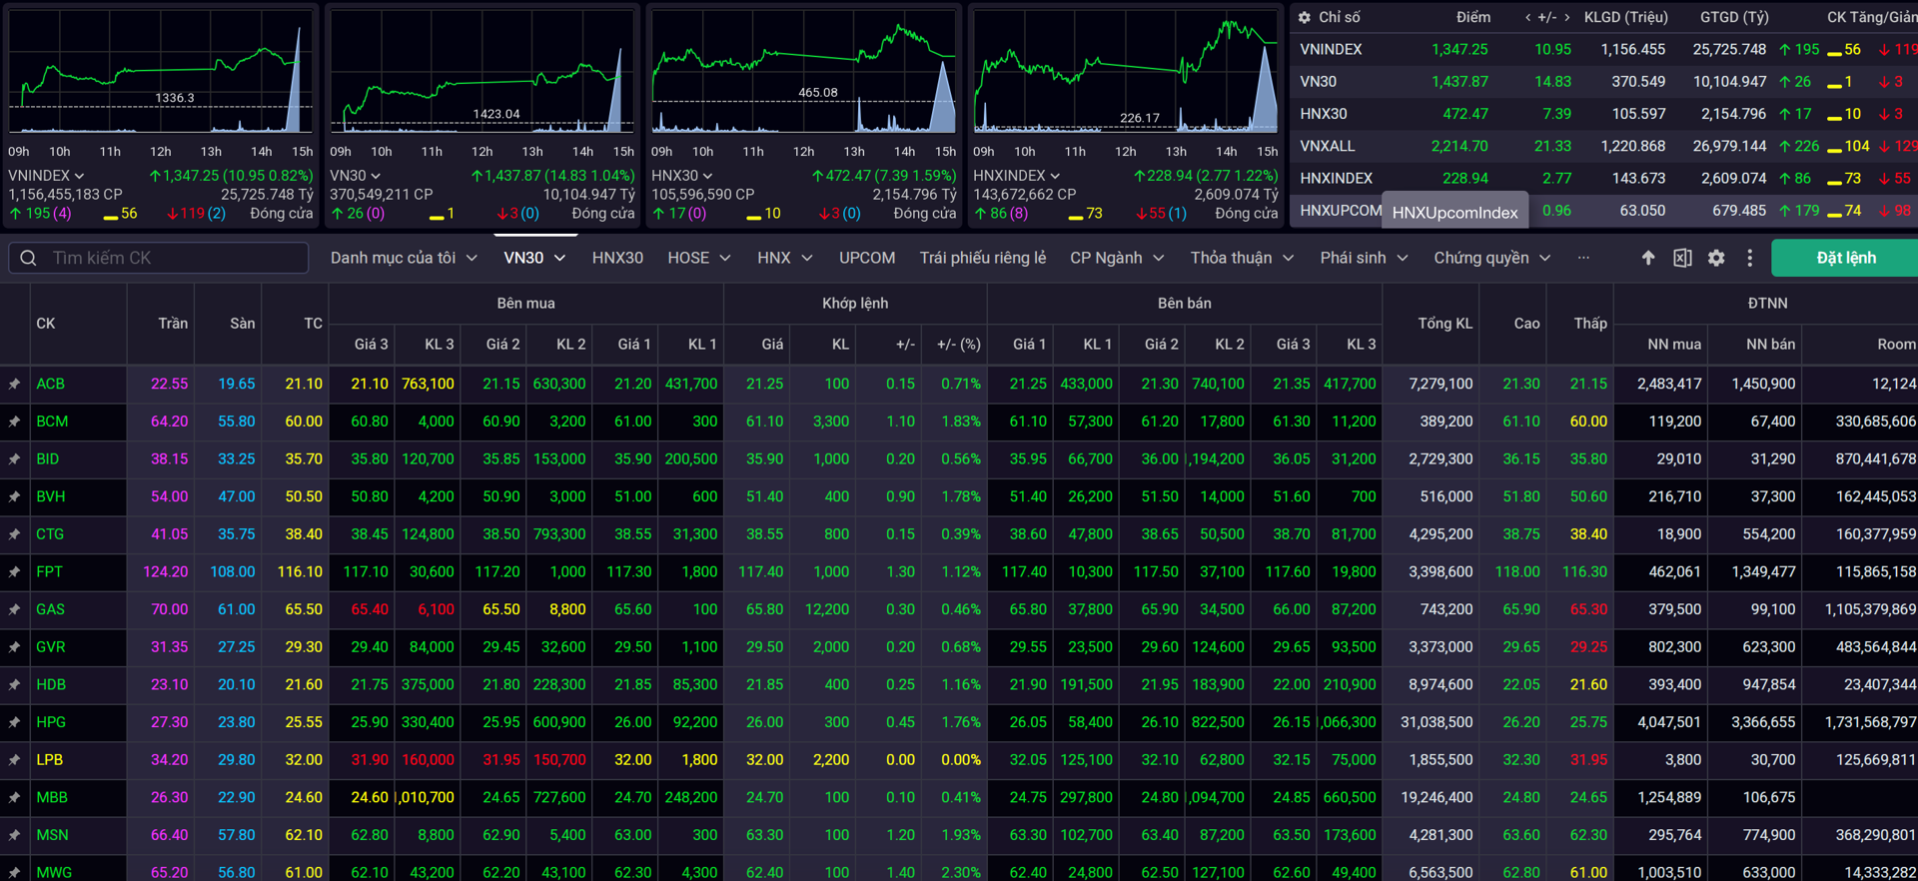Open the VN30 intraday chart
The width and height of the screenshot is (1918, 881).
(482, 72)
